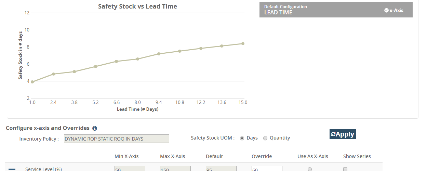
Task: Click the data point at lead time 12.2
Action: 201,48
